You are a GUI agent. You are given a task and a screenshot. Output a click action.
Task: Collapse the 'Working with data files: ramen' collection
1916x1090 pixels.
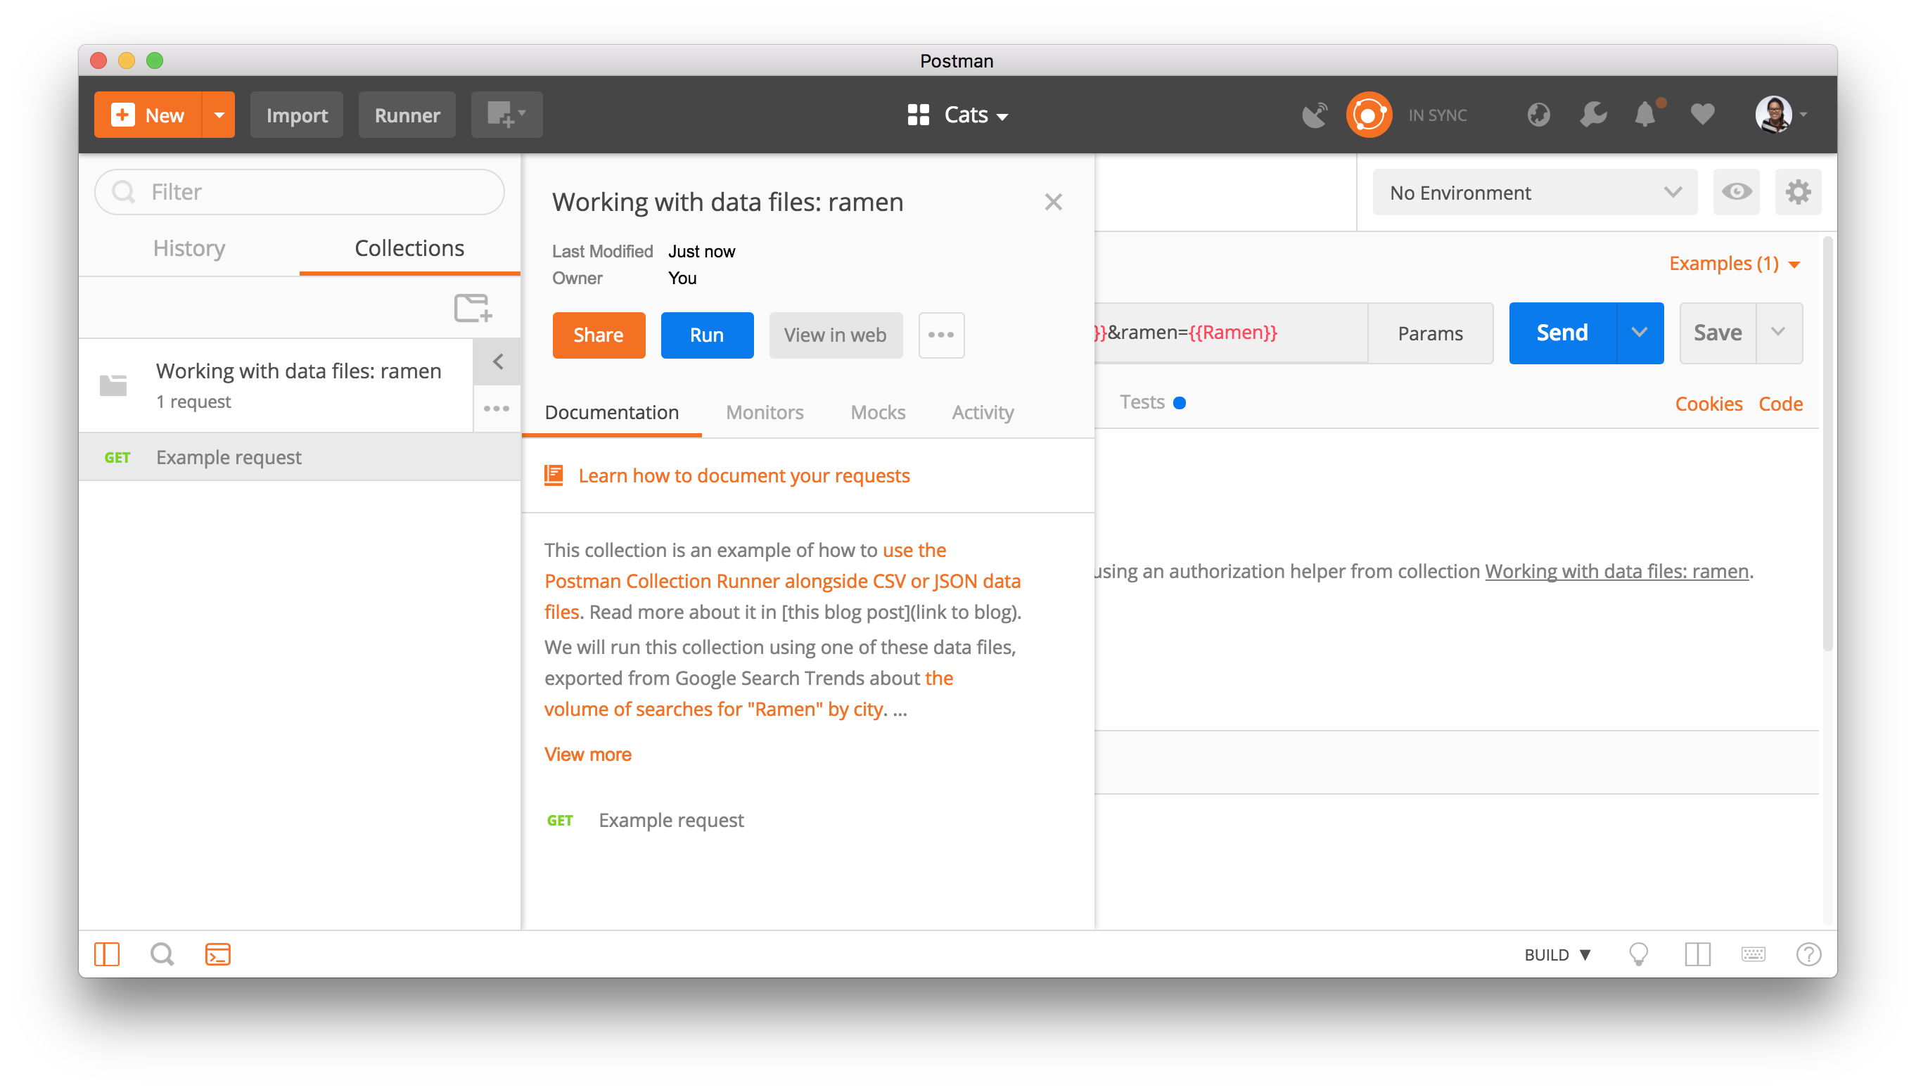pos(497,361)
